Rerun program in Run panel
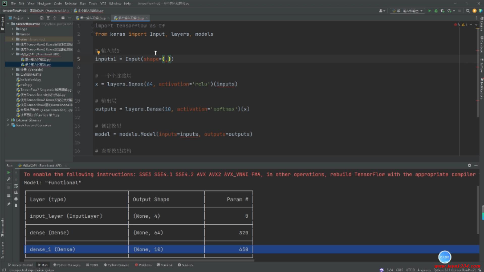The width and height of the screenshot is (484, 272). (8, 173)
